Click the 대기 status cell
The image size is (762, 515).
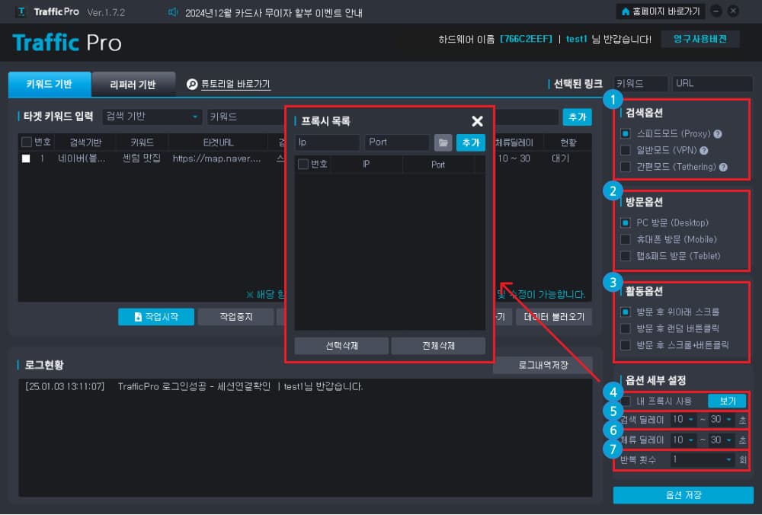coord(560,158)
